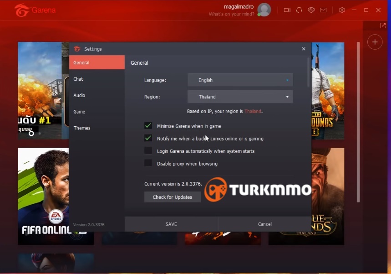Viewport: 391px width, 274px height.
Task: Click the Settings dialog scrollbar
Action: [x=309, y=72]
